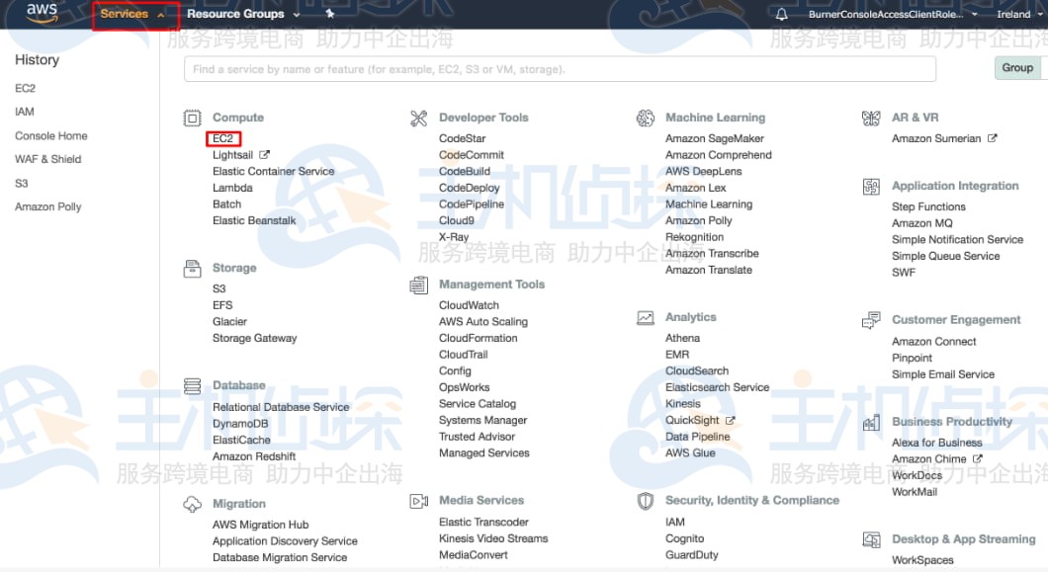Open Cloud9 service
1048x572 pixels.
(x=457, y=220)
